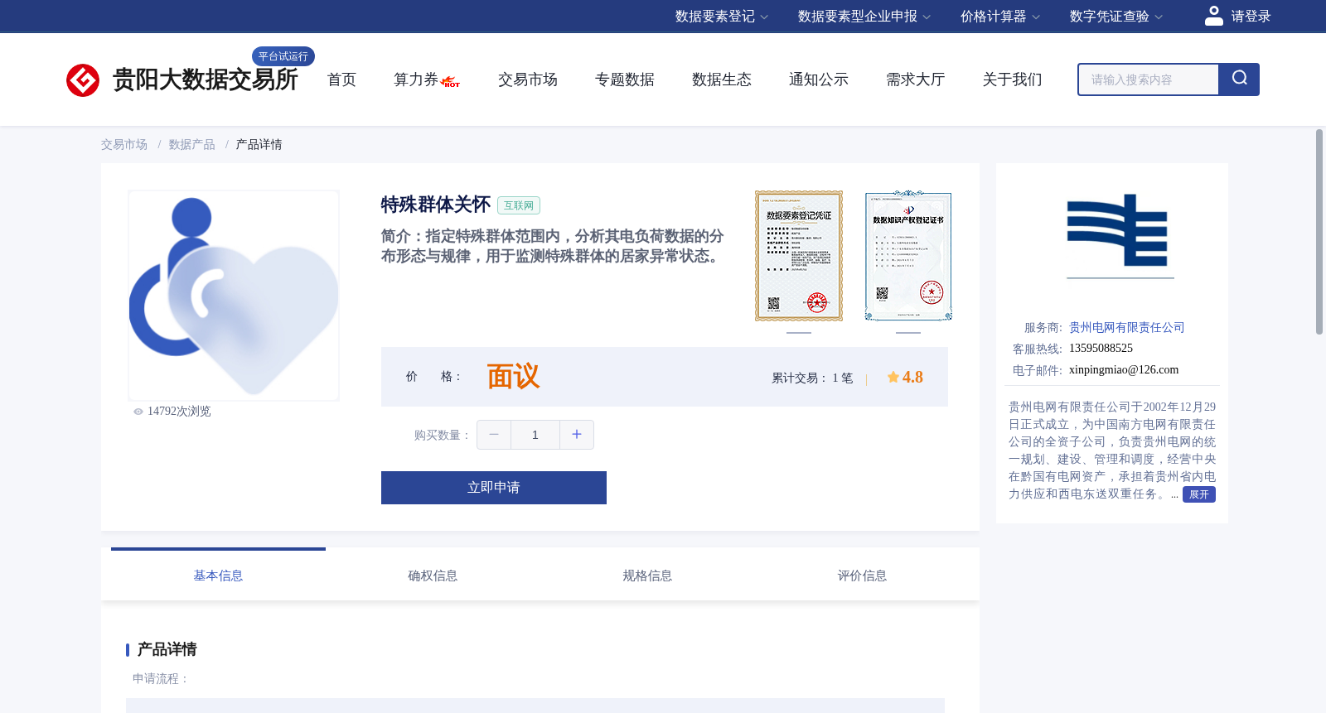Click the 申请流程 label
The image size is (1326, 713).
[x=161, y=679]
